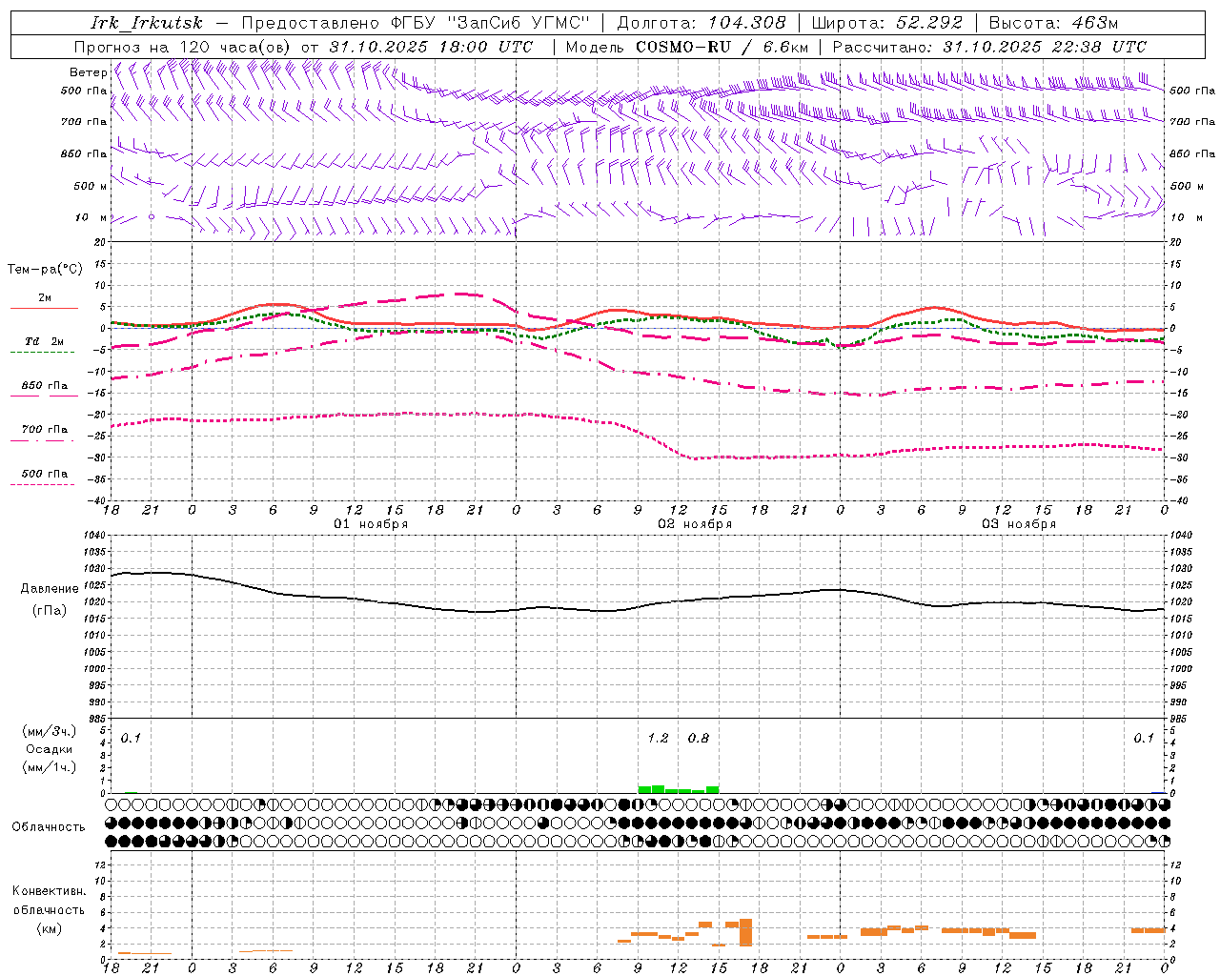Select the '(мм/3ч.)' precipitation unit label
This screenshot has height=976, width=1220.
[50, 732]
